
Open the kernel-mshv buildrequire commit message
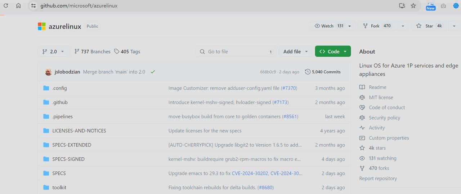tap(234, 159)
